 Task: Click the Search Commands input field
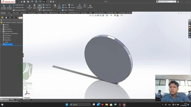(166, 1)
